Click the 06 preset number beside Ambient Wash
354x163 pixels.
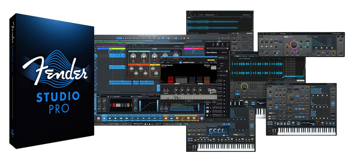pyautogui.click(x=181, y=63)
